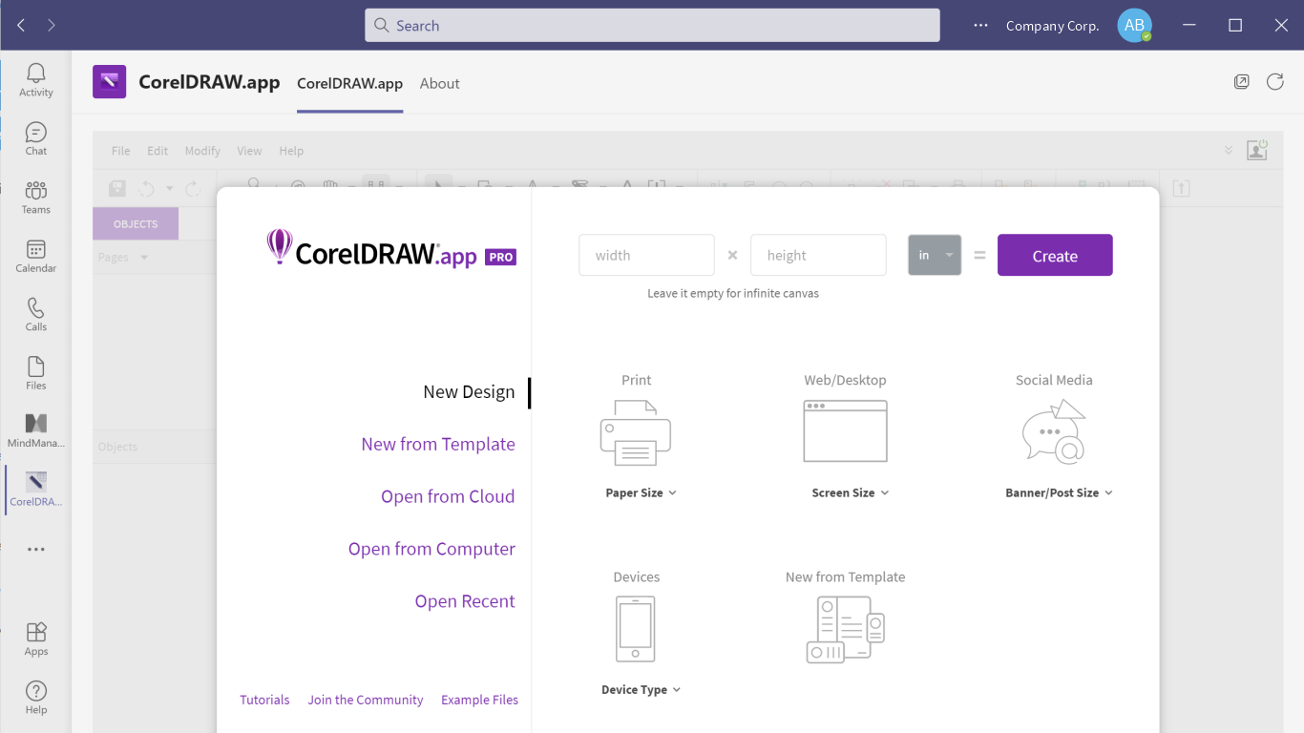Click the Web/Desktop browser window icon
This screenshot has width=1304, height=733.
click(x=845, y=431)
